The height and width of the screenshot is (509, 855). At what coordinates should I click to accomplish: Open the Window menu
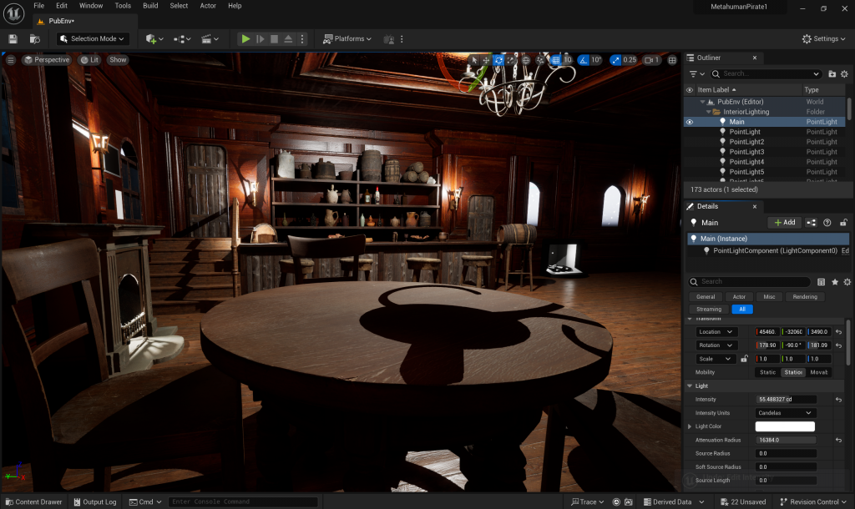tap(91, 6)
